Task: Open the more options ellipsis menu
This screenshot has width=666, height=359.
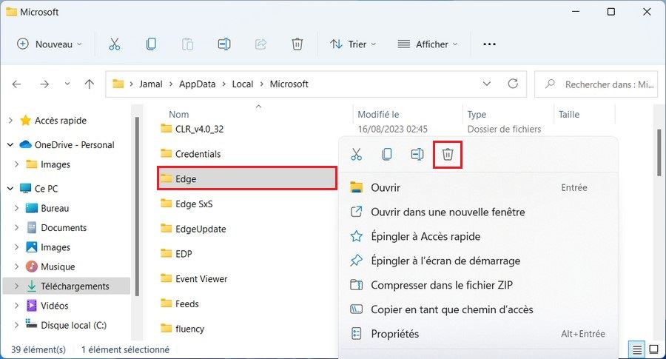Action: (x=488, y=44)
